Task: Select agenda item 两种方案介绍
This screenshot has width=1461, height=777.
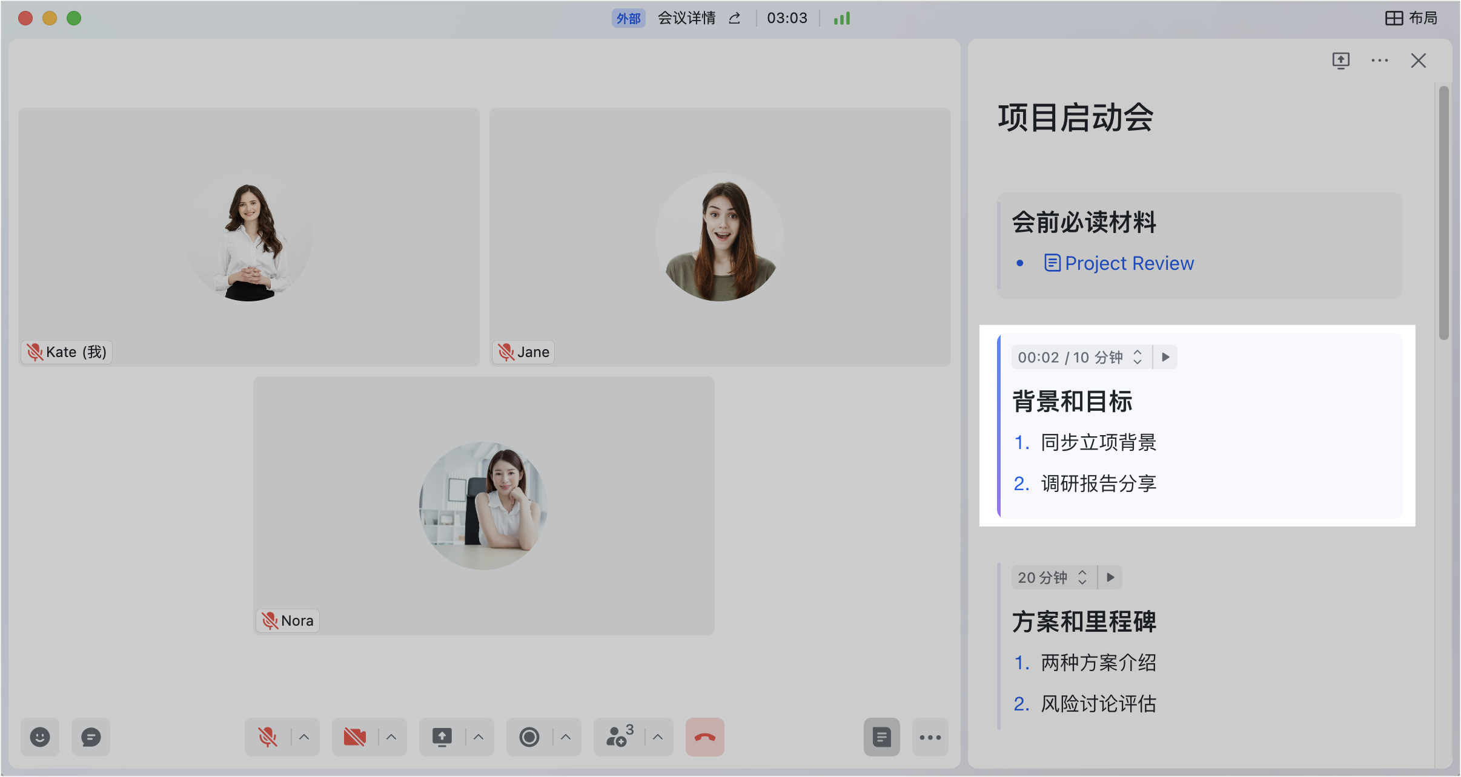Action: (1099, 663)
